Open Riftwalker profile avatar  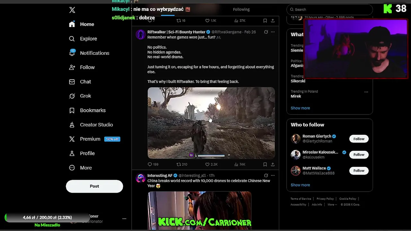tap(140, 34)
